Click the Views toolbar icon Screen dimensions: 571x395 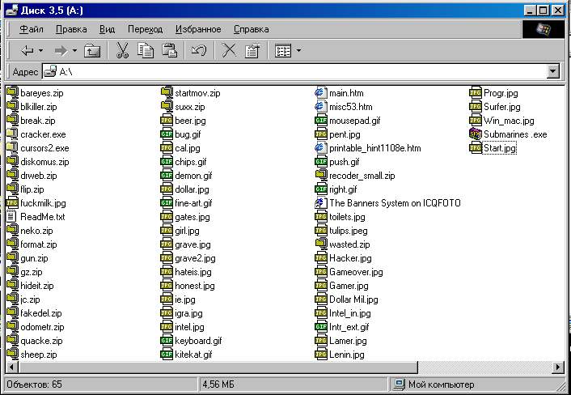[283, 51]
